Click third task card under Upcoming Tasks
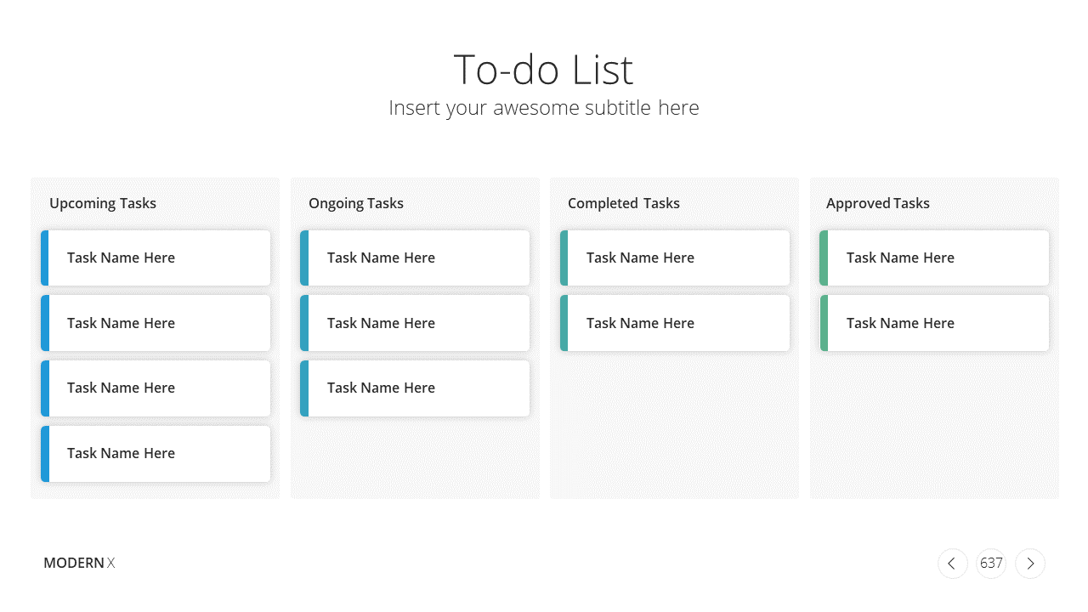The image size is (1088, 612). point(156,388)
